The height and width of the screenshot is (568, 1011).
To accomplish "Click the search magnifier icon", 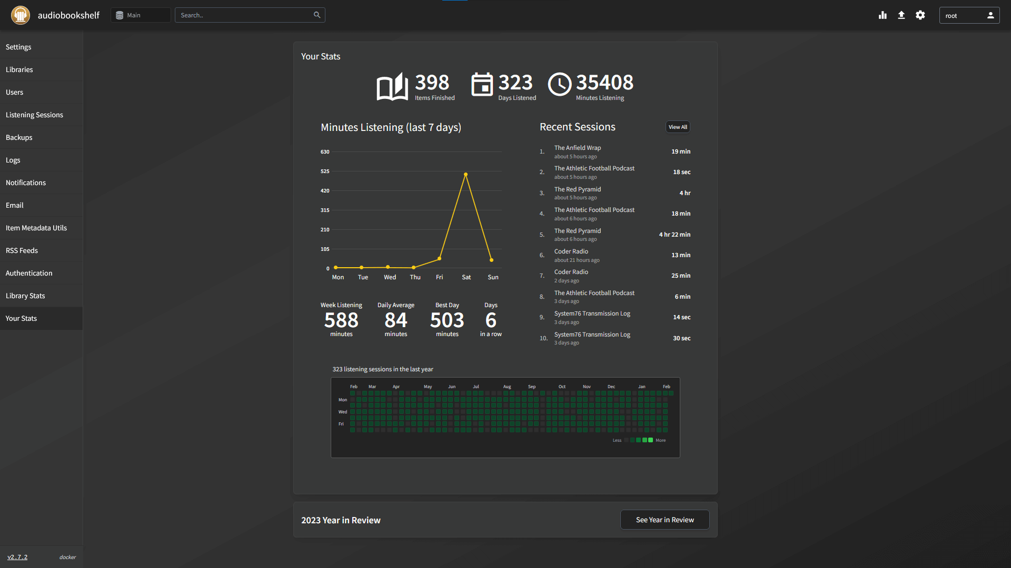I will coord(317,15).
